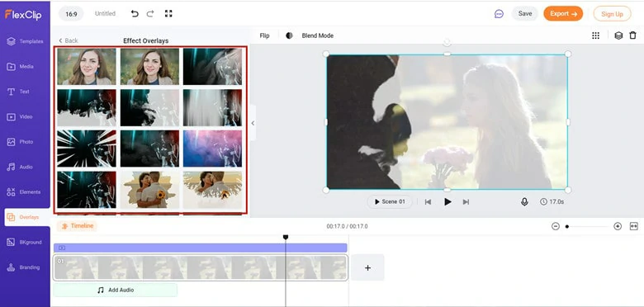This screenshot has height=307, width=644.
Task: Select the blue-pink smoke overlay thumbnail
Action: (212, 149)
